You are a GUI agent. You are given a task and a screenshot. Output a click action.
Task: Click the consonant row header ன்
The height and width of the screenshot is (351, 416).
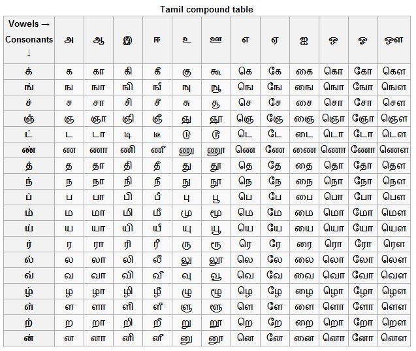pyautogui.click(x=29, y=338)
